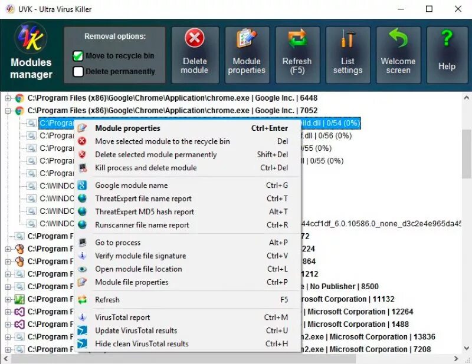
Task: Click scroll up arrow of module list
Action: click(467, 97)
